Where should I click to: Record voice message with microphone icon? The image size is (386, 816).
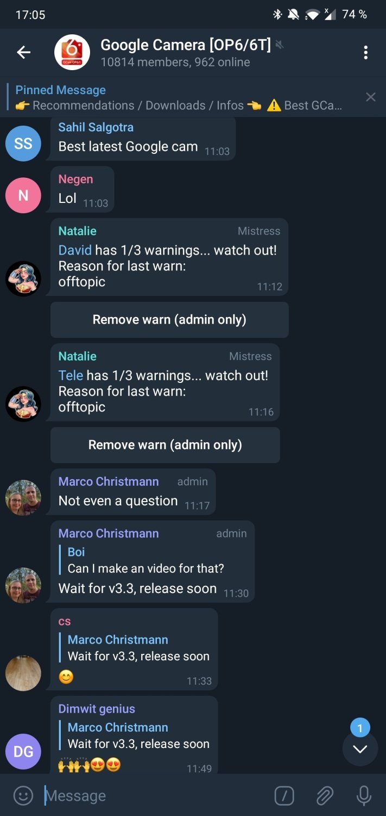(364, 796)
